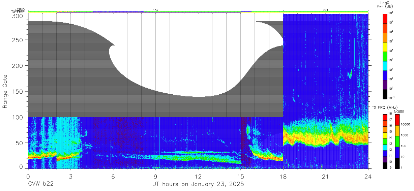
Task: Click the range gate tick label '100'
Action: coord(18,117)
